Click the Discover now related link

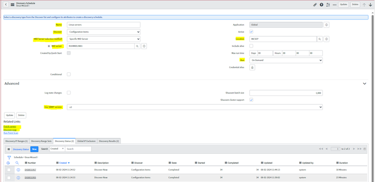tap(10, 130)
